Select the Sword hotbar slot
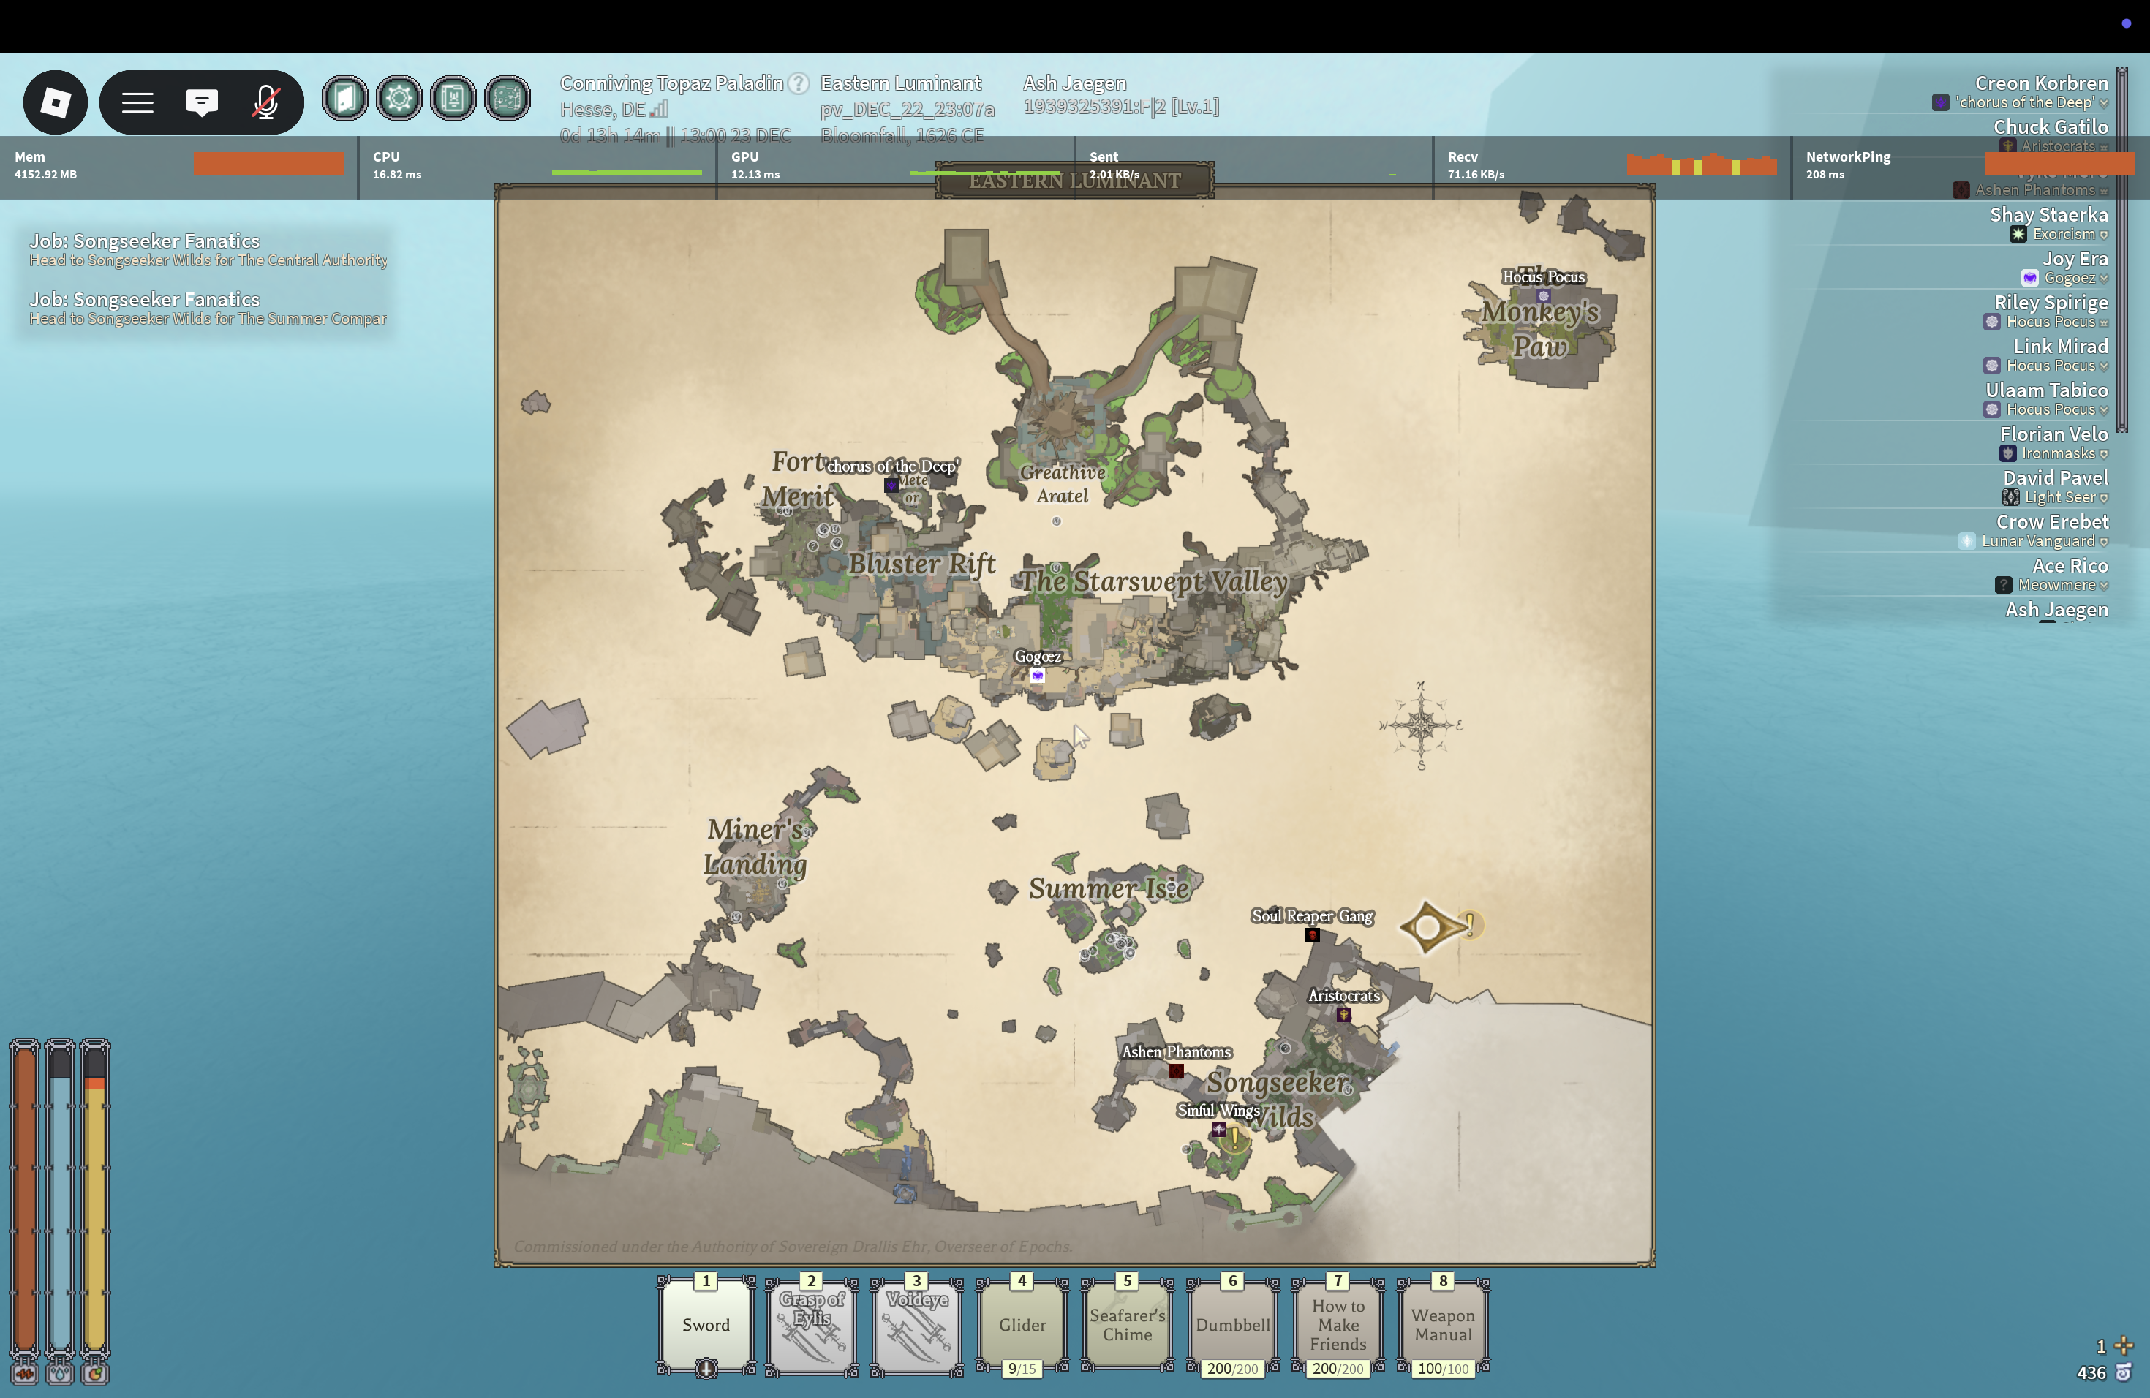 coord(706,1325)
